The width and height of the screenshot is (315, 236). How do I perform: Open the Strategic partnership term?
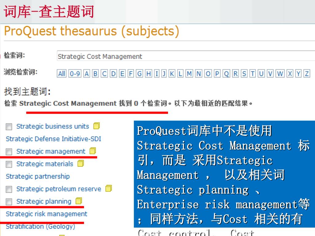point(38,176)
